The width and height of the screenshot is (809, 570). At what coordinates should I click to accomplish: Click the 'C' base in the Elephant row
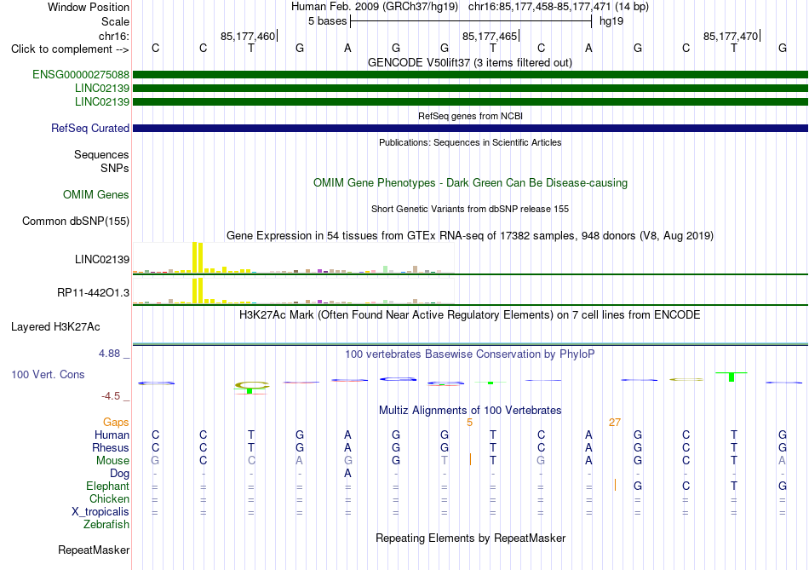686,486
